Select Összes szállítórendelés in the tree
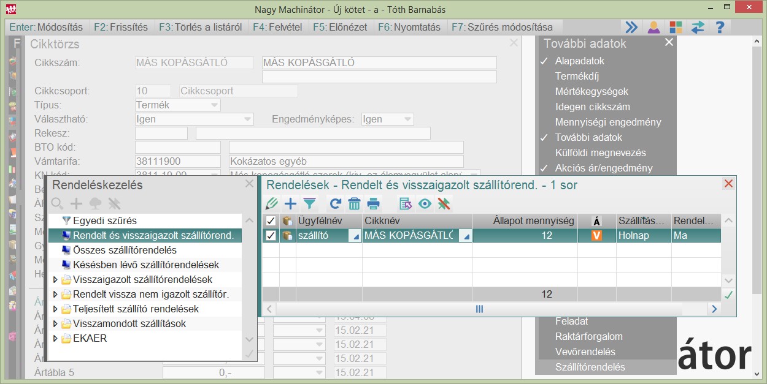The width and height of the screenshot is (767, 384). tap(125, 250)
